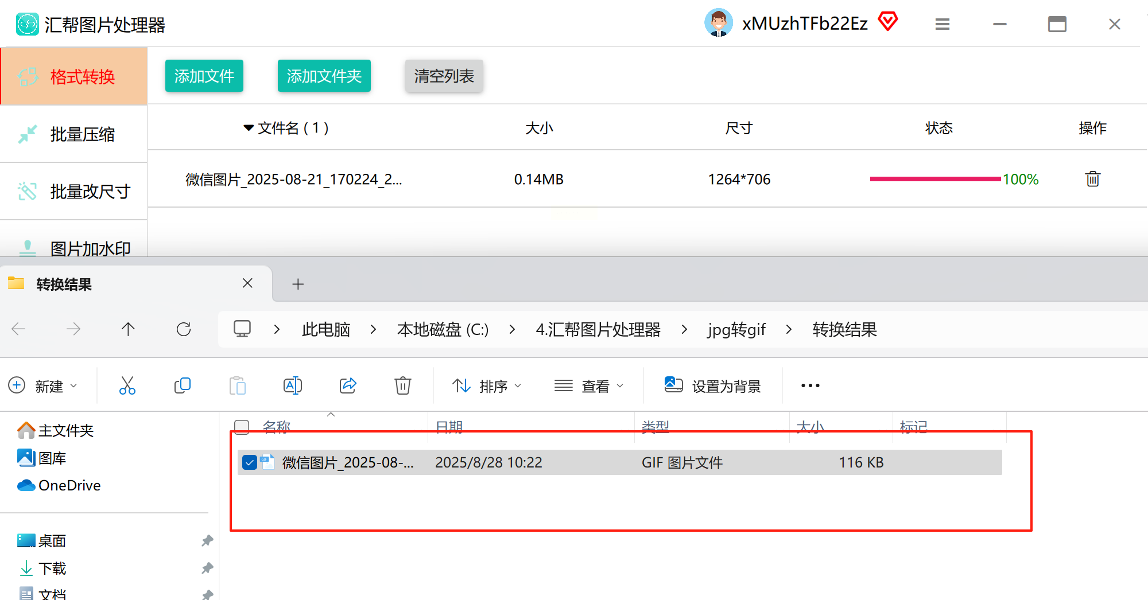1148x600 pixels.
Task: Open 文档 in the navigation pane
Action: click(42, 593)
